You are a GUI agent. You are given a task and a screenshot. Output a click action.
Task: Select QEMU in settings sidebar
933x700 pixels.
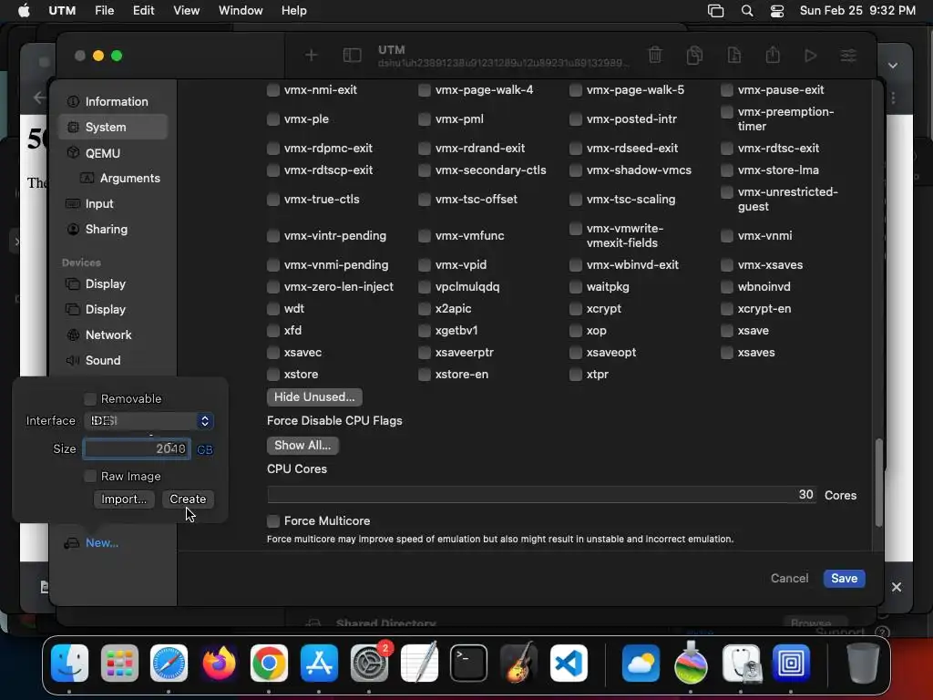113,153
